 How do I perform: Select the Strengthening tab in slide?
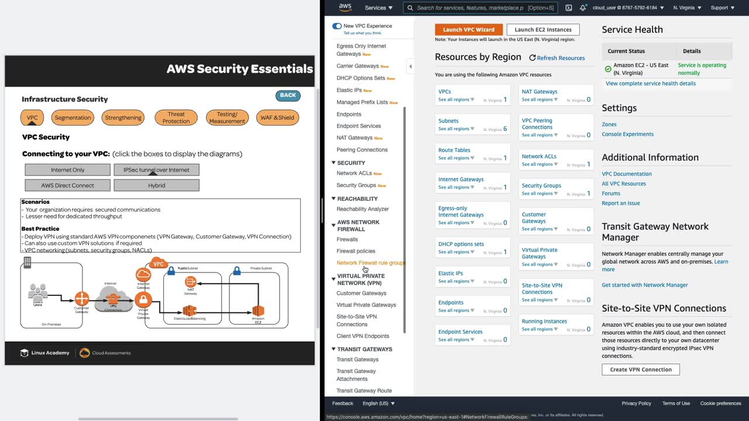pyautogui.click(x=123, y=118)
